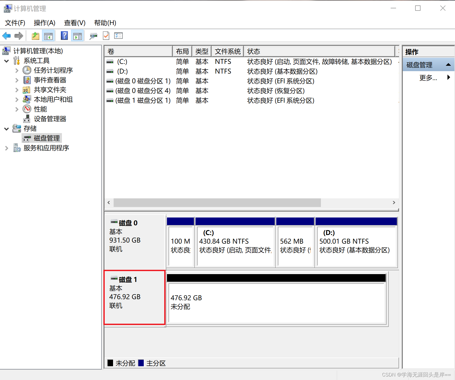Expand the 任务计划程序 chevron
The width and height of the screenshot is (455, 380).
pyautogui.click(x=17, y=71)
